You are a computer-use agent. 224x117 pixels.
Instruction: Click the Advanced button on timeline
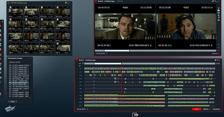coord(216,109)
